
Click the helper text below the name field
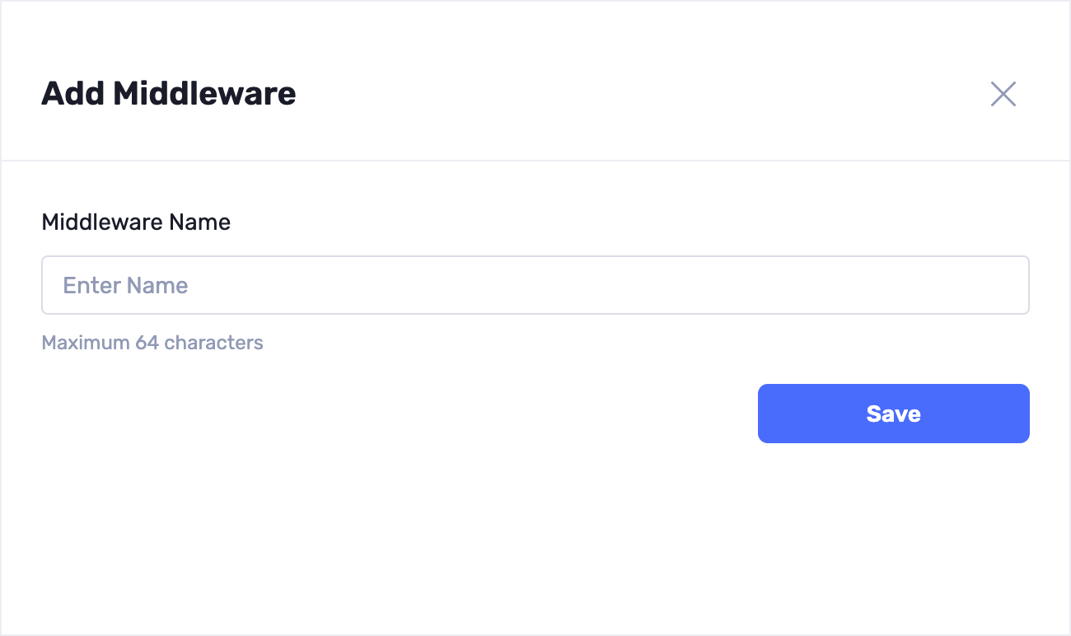(x=152, y=343)
